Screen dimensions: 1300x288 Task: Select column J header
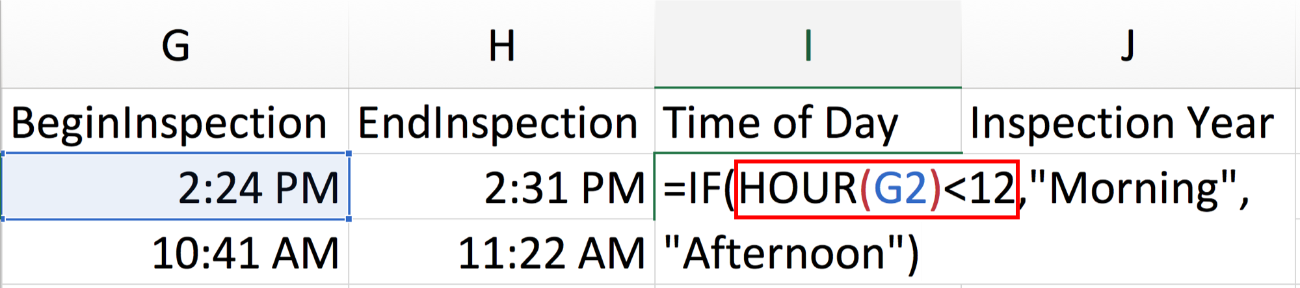1130,44
